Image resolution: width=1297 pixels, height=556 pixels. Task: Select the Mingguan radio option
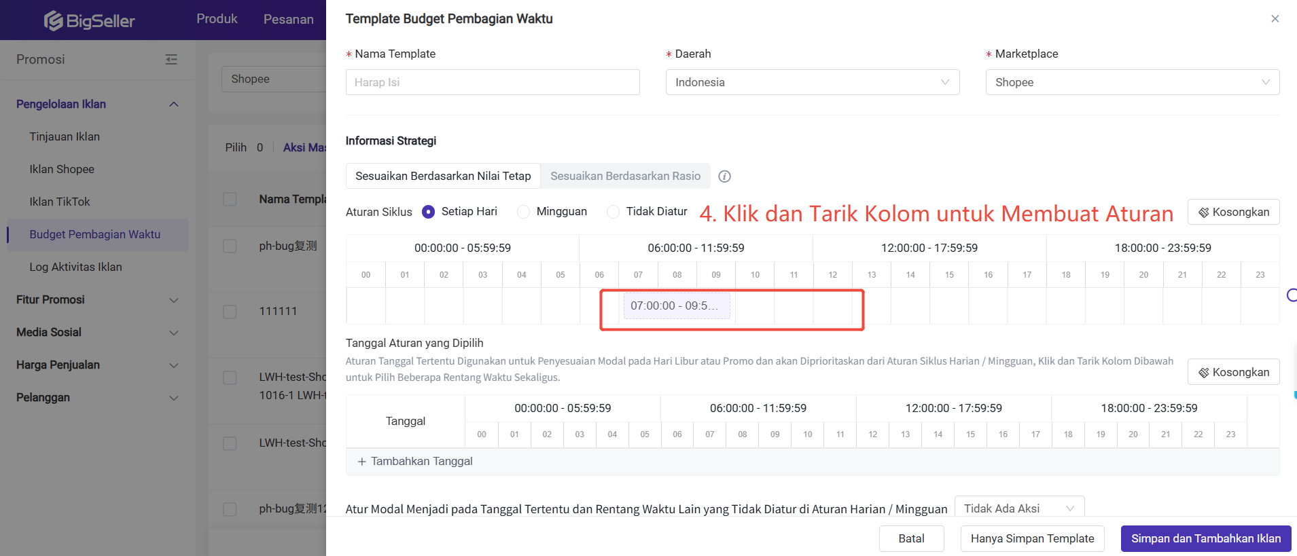524,212
